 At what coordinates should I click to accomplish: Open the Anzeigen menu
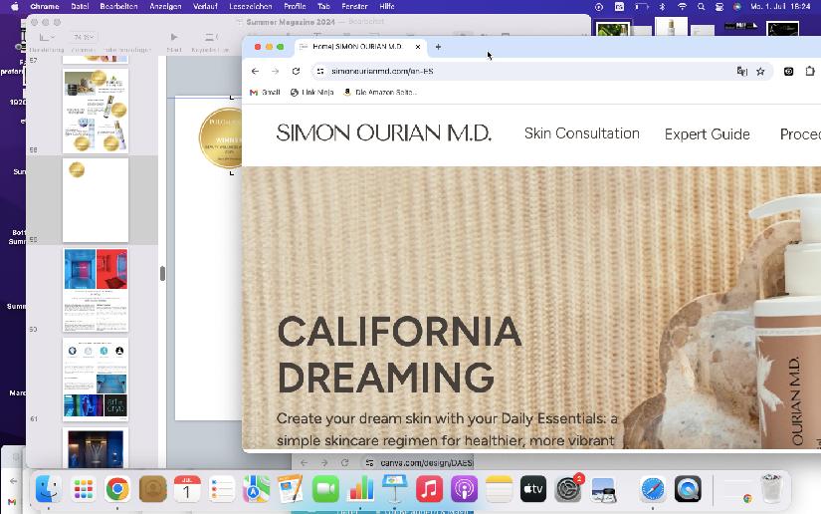point(165,6)
